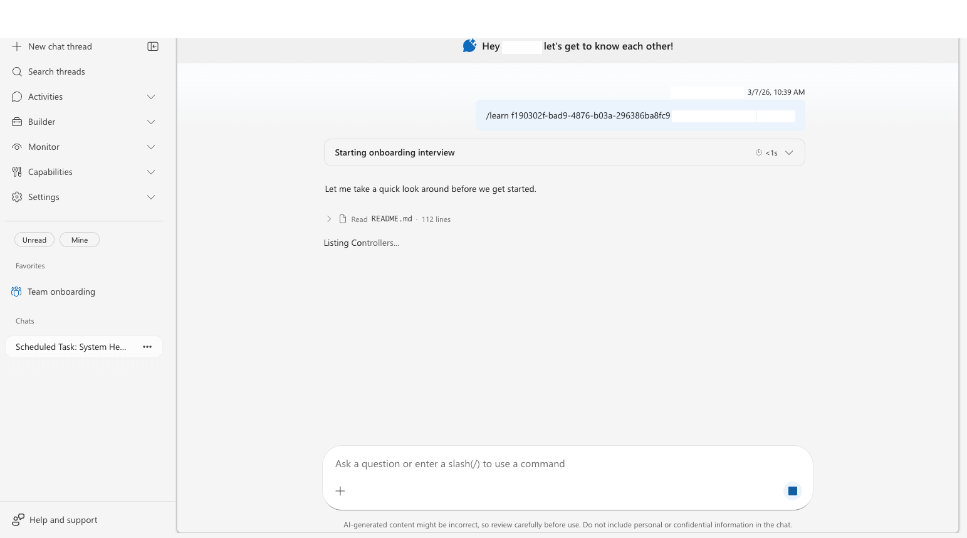Expand the Settings section chevron
The width and height of the screenshot is (967, 538).
pos(151,197)
